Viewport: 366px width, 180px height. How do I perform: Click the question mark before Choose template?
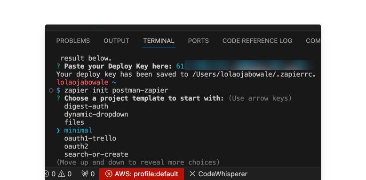(x=58, y=98)
